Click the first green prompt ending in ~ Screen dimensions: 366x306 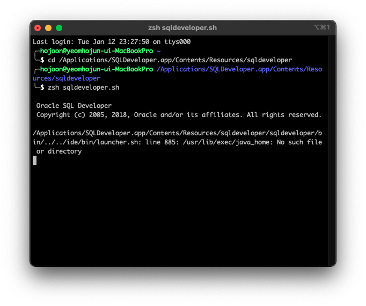pyautogui.click(x=100, y=51)
